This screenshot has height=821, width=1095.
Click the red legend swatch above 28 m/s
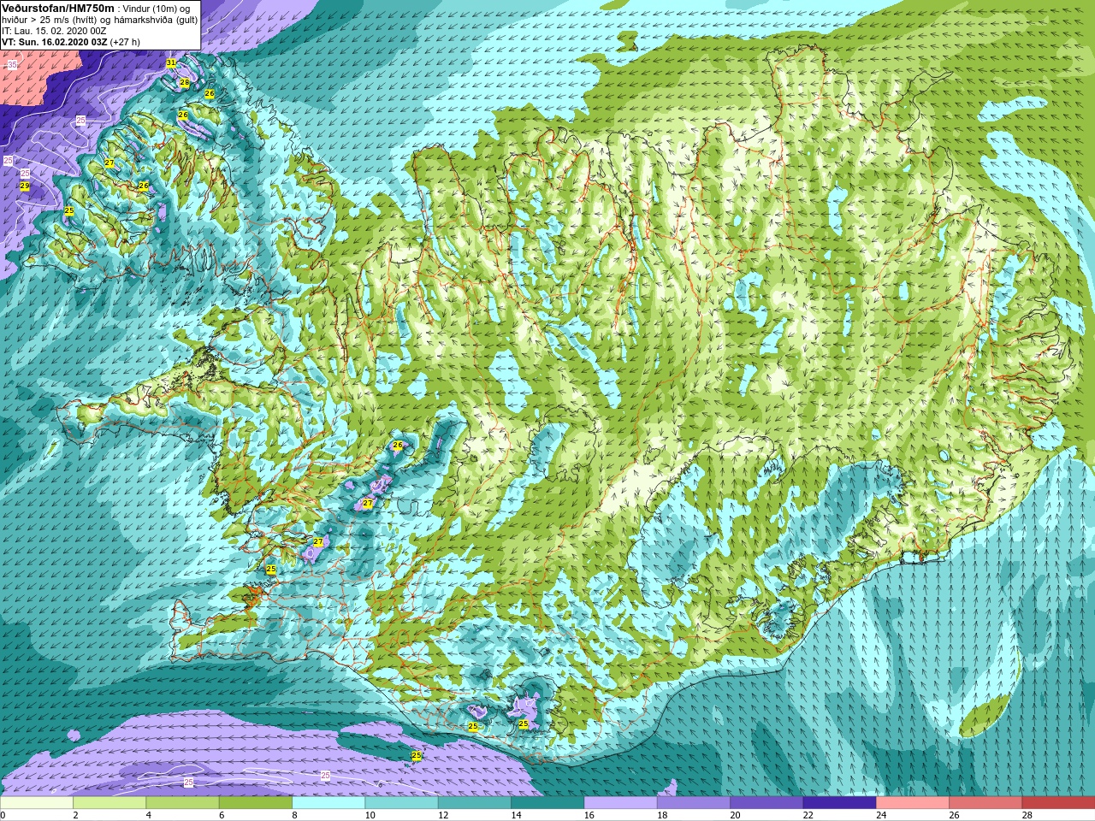click(x=1058, y=803)
